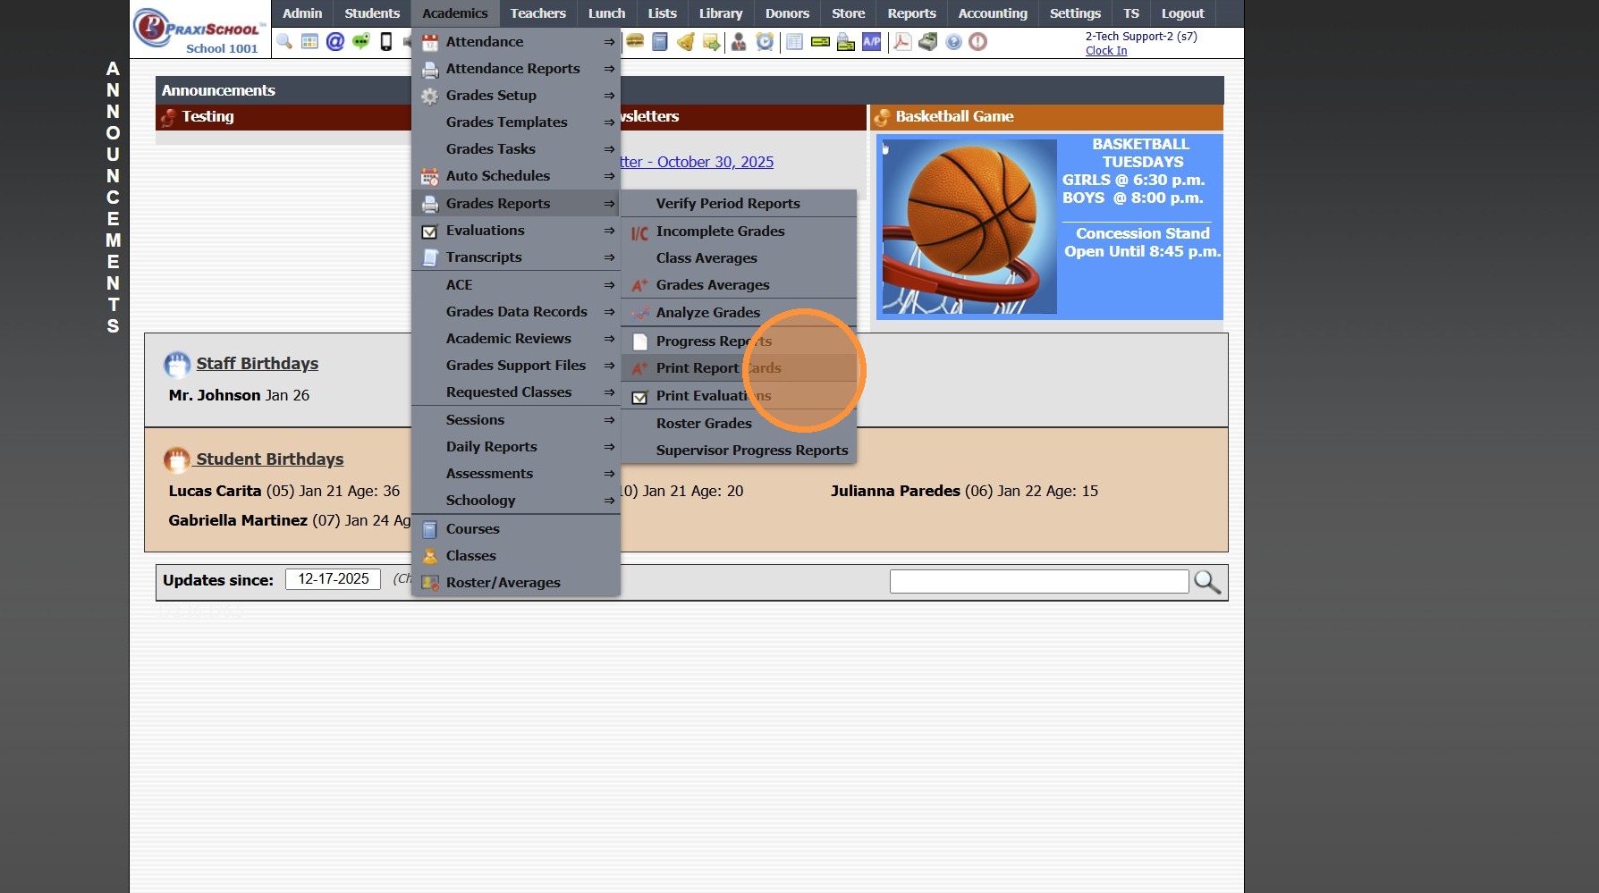Click the blue @ email toolbar icon

tap(335, 42)
